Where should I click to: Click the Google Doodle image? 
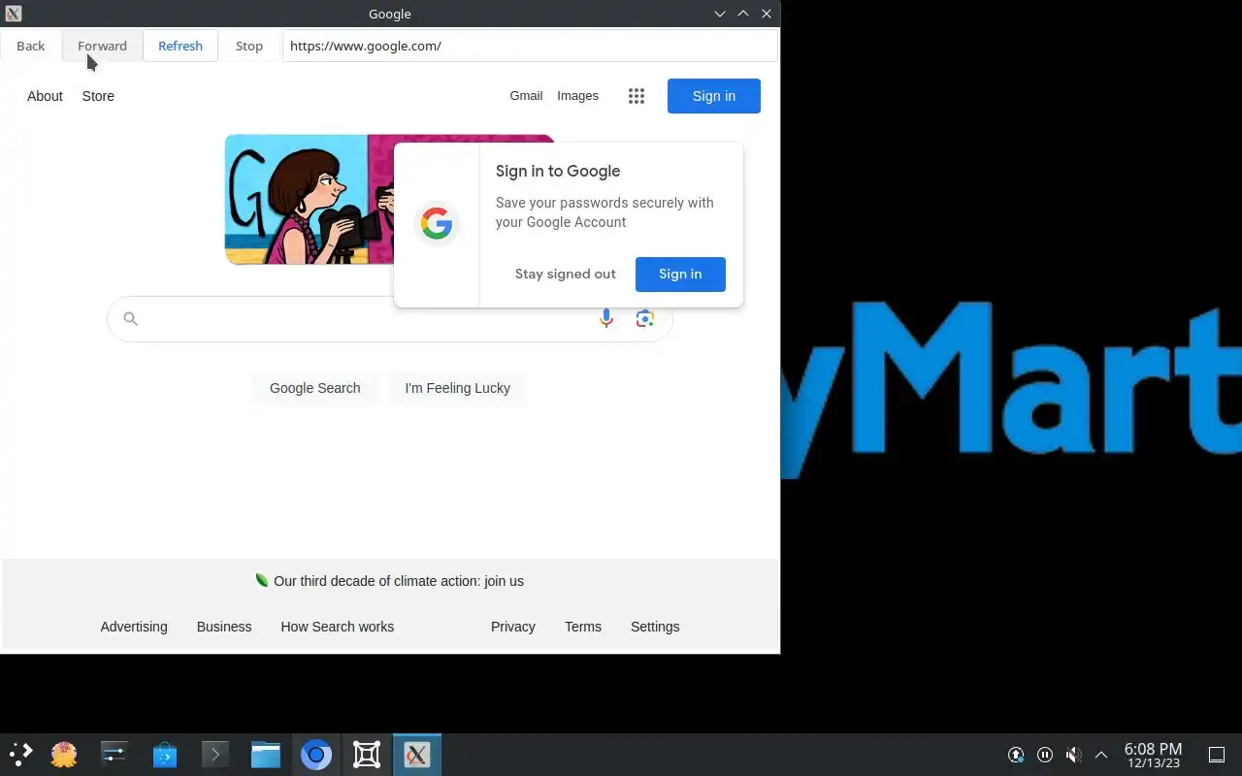click(309, 200)
